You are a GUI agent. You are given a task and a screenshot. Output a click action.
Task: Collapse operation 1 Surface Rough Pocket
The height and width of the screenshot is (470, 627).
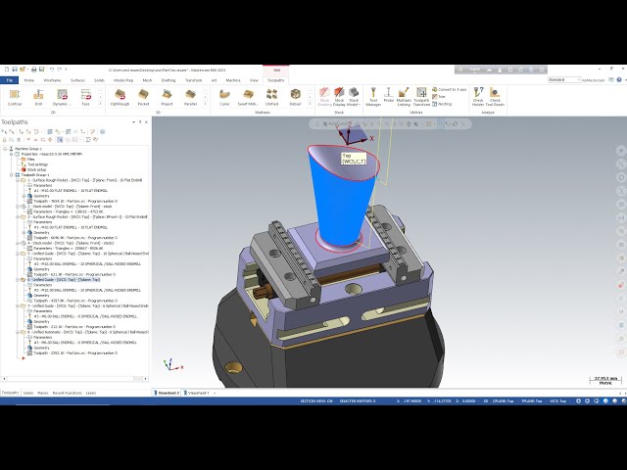click(x=18, y=180)
